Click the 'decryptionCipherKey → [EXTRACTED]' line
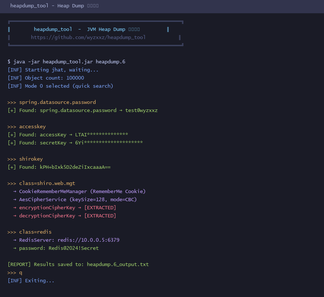324x297 pixels. 64,216
